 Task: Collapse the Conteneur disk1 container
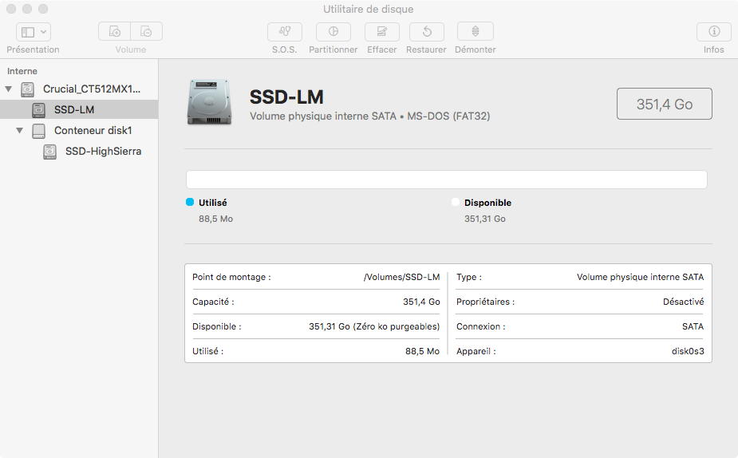tap(20, 130)
